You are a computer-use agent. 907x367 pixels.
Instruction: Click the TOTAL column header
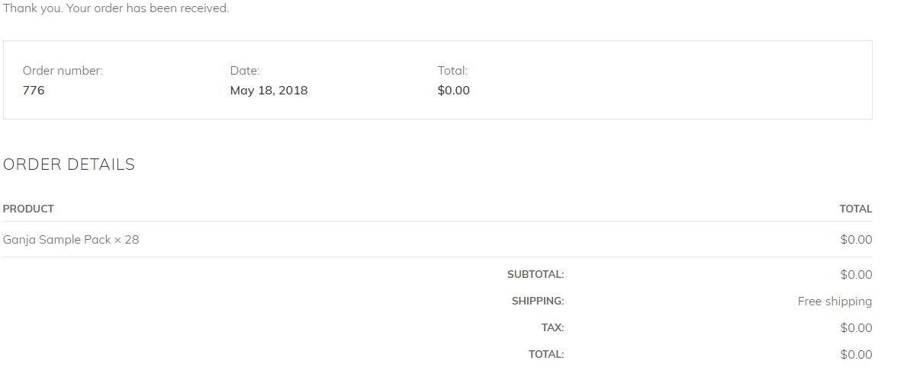coord(855,209)
